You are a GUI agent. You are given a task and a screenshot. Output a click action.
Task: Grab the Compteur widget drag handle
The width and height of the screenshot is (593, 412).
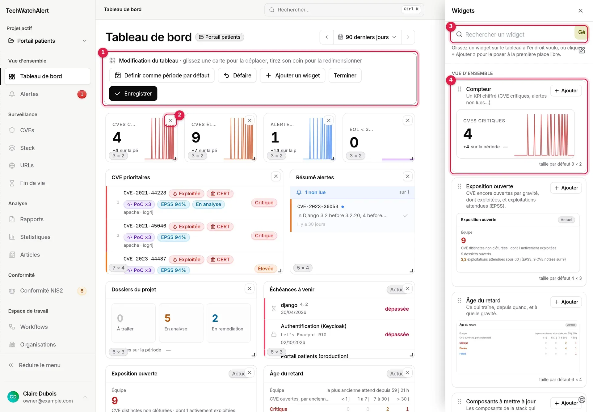[x=460, y=89]
